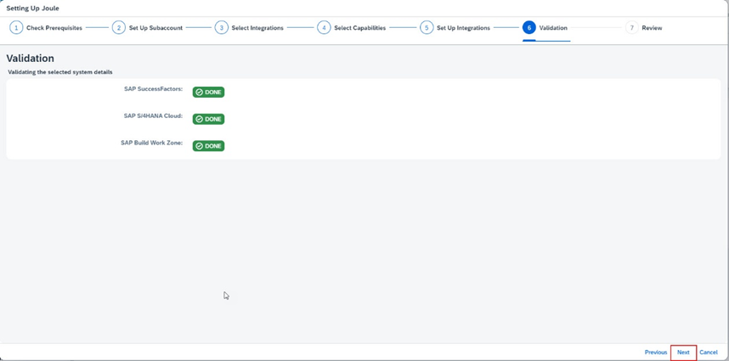Go back with the Previous button
This screenshot has height=361, width=729.
pos(655,352)
